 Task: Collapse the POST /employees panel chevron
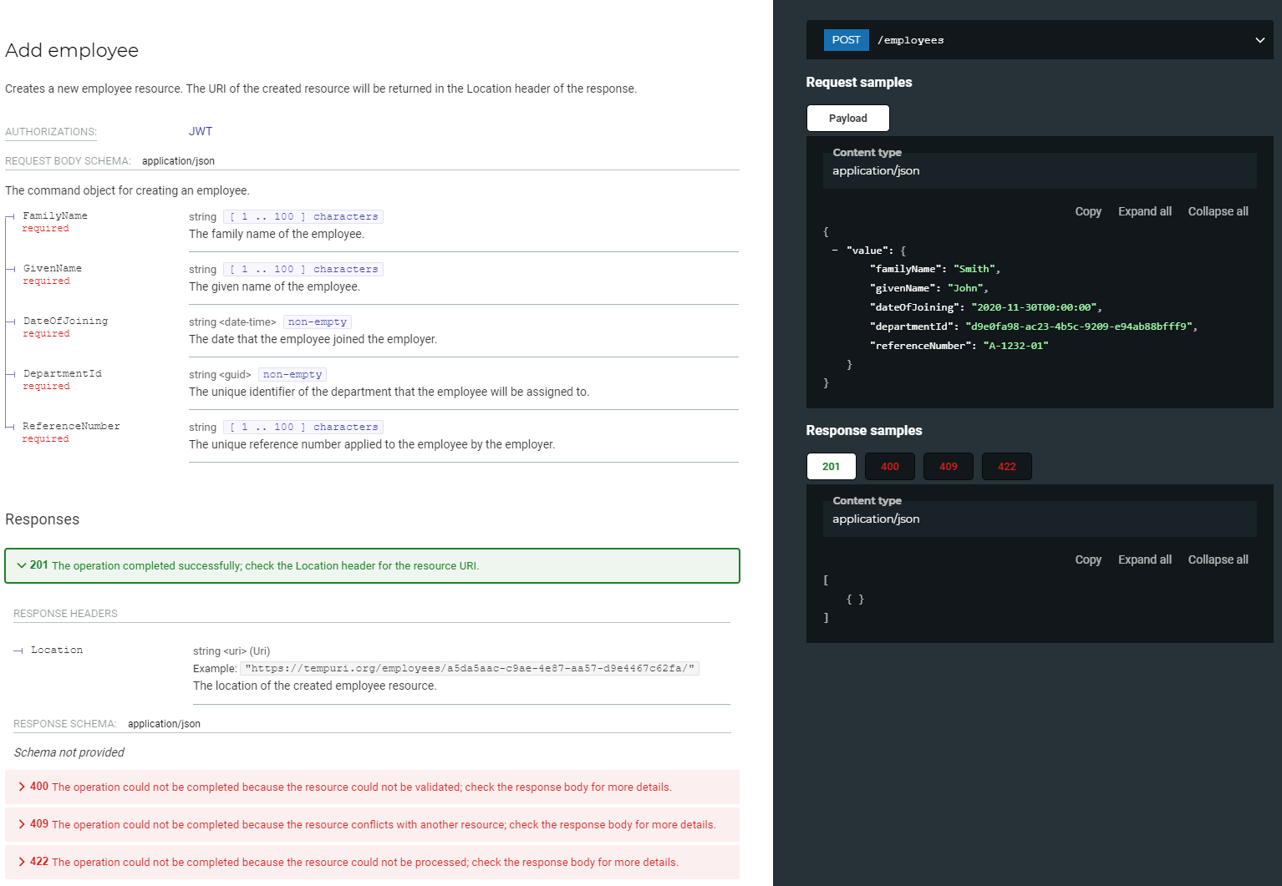1259,39
